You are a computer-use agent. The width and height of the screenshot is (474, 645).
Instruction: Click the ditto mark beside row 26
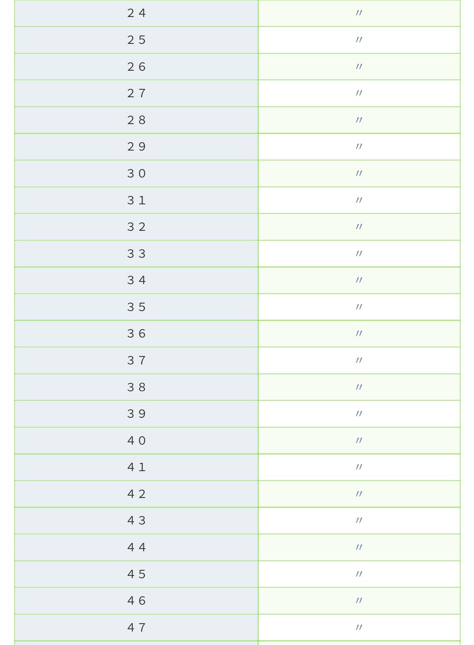point(359,66)
